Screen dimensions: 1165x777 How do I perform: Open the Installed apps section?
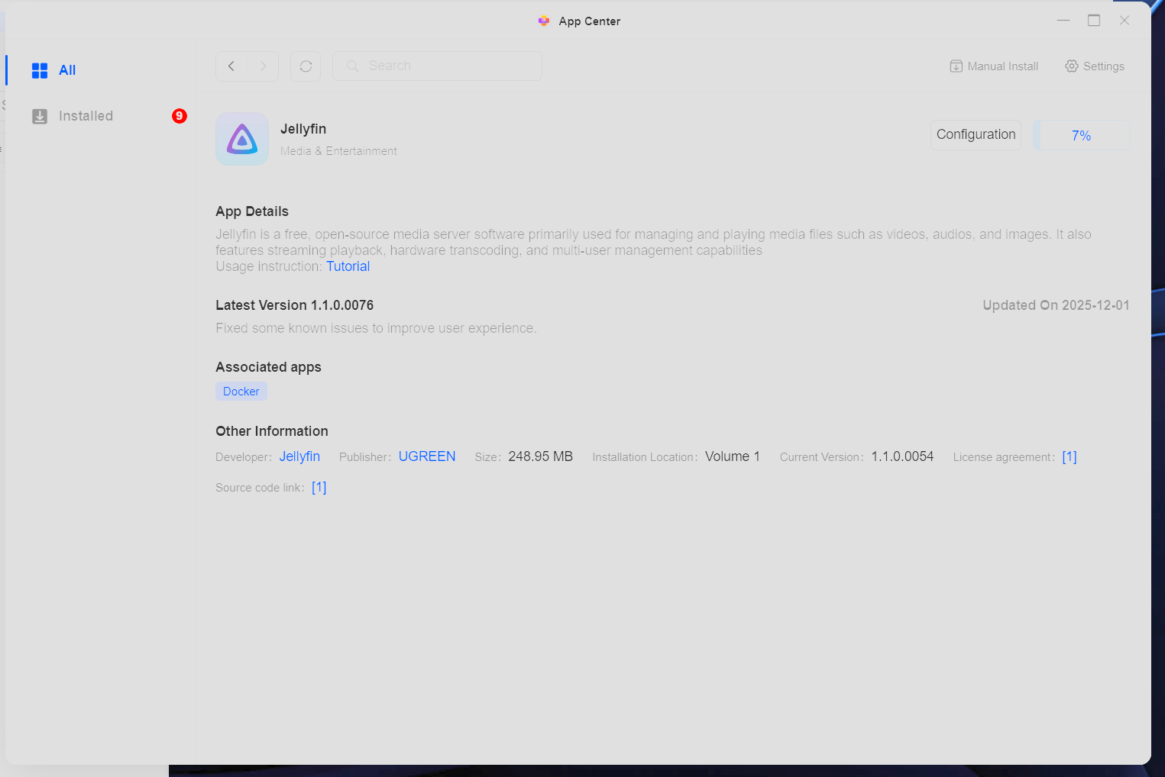pyautogui.click(x=86, y=116)
